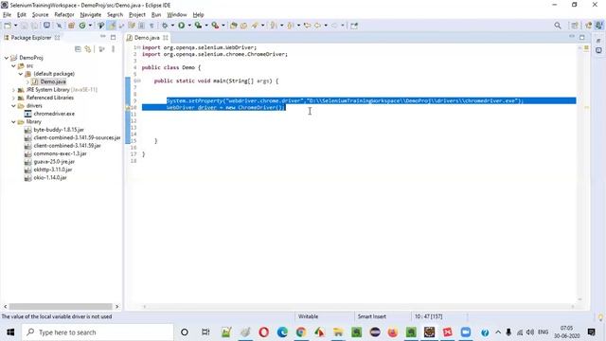The image size is (606, 341).
Task: Open Package Explorer view menu (three dots)
Action: (x=114, y=49)
